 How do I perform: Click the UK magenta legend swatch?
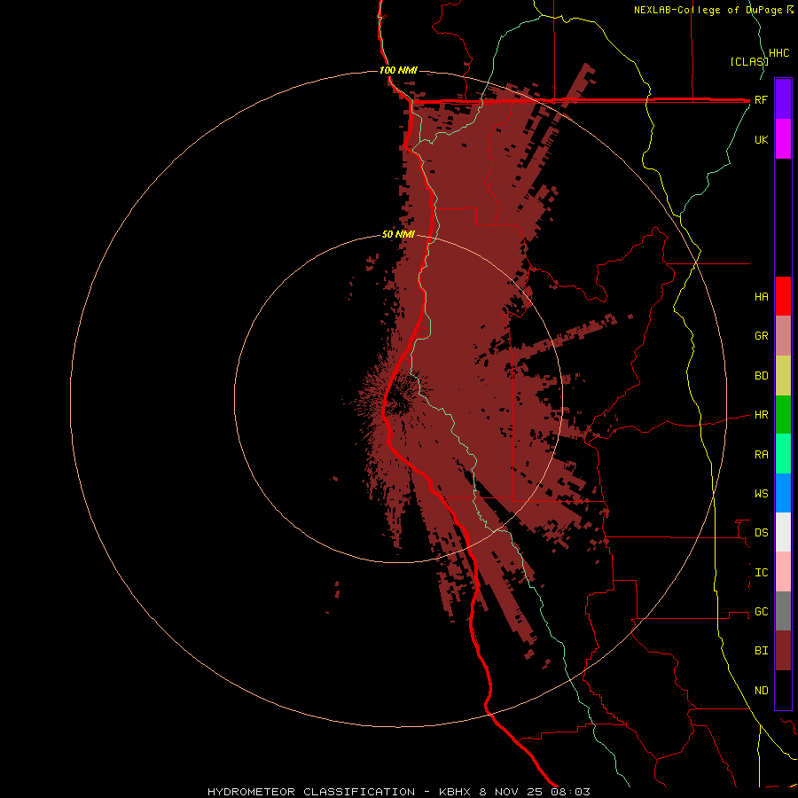click(783, 139)
